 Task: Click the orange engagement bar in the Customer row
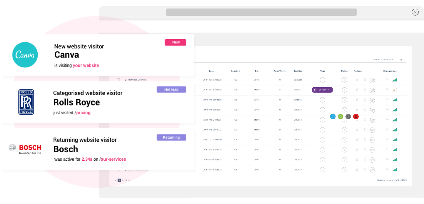[x=394, y=90]
